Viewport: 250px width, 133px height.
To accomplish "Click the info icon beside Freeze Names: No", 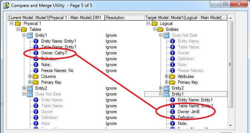I will 36,71.
